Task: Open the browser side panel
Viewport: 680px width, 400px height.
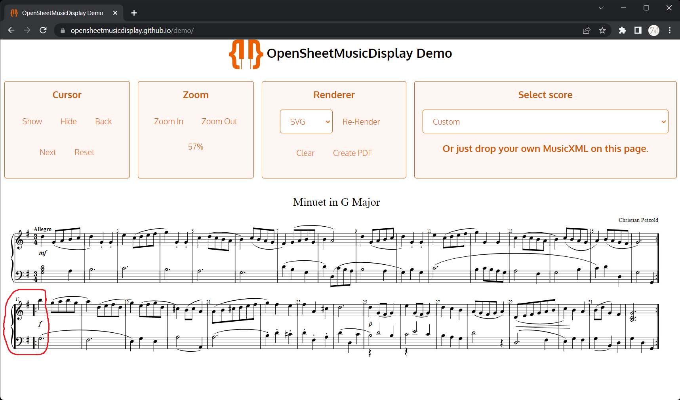Action: pos(638,30)
